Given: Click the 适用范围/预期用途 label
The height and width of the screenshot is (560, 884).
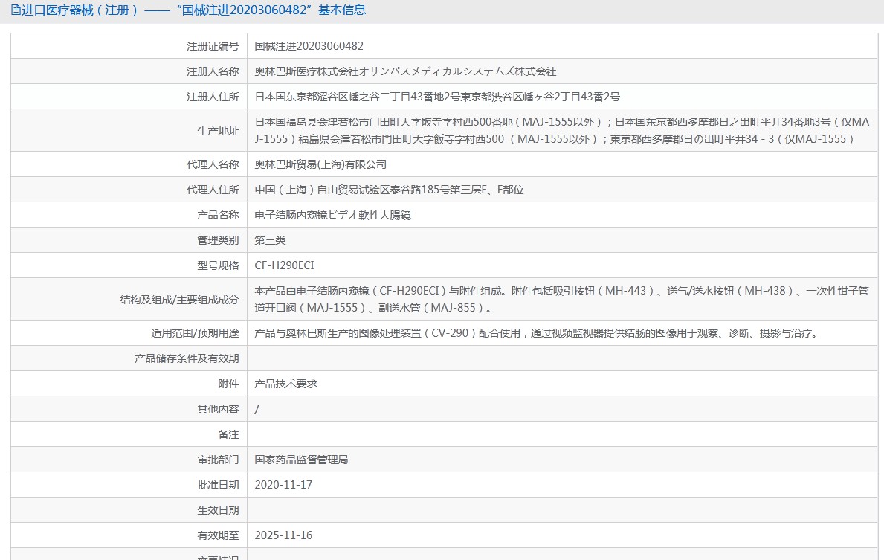Looking at the screenshot, I should (195, 333).
